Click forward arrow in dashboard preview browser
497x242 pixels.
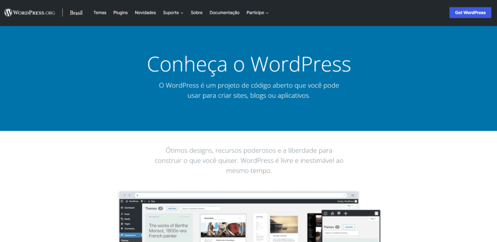click(x=129, y=195)
